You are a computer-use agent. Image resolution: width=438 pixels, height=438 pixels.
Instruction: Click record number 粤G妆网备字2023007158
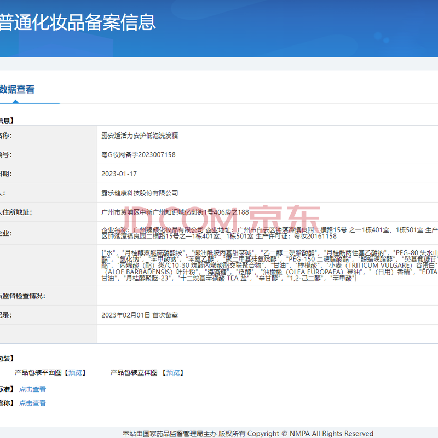pos(139,154)
